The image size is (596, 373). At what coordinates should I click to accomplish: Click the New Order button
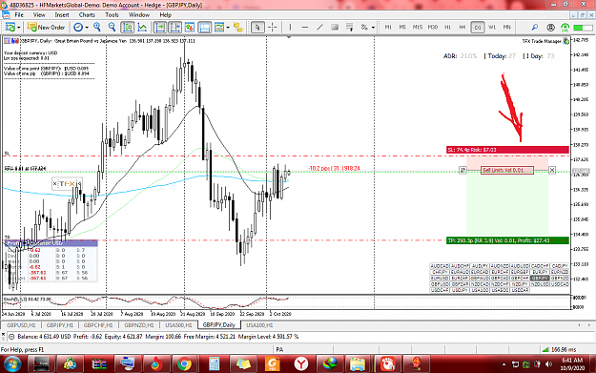47,28
